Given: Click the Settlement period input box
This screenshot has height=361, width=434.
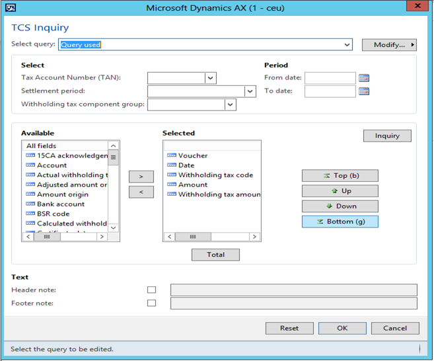Looking at the screenshot, I should (196, 91).
